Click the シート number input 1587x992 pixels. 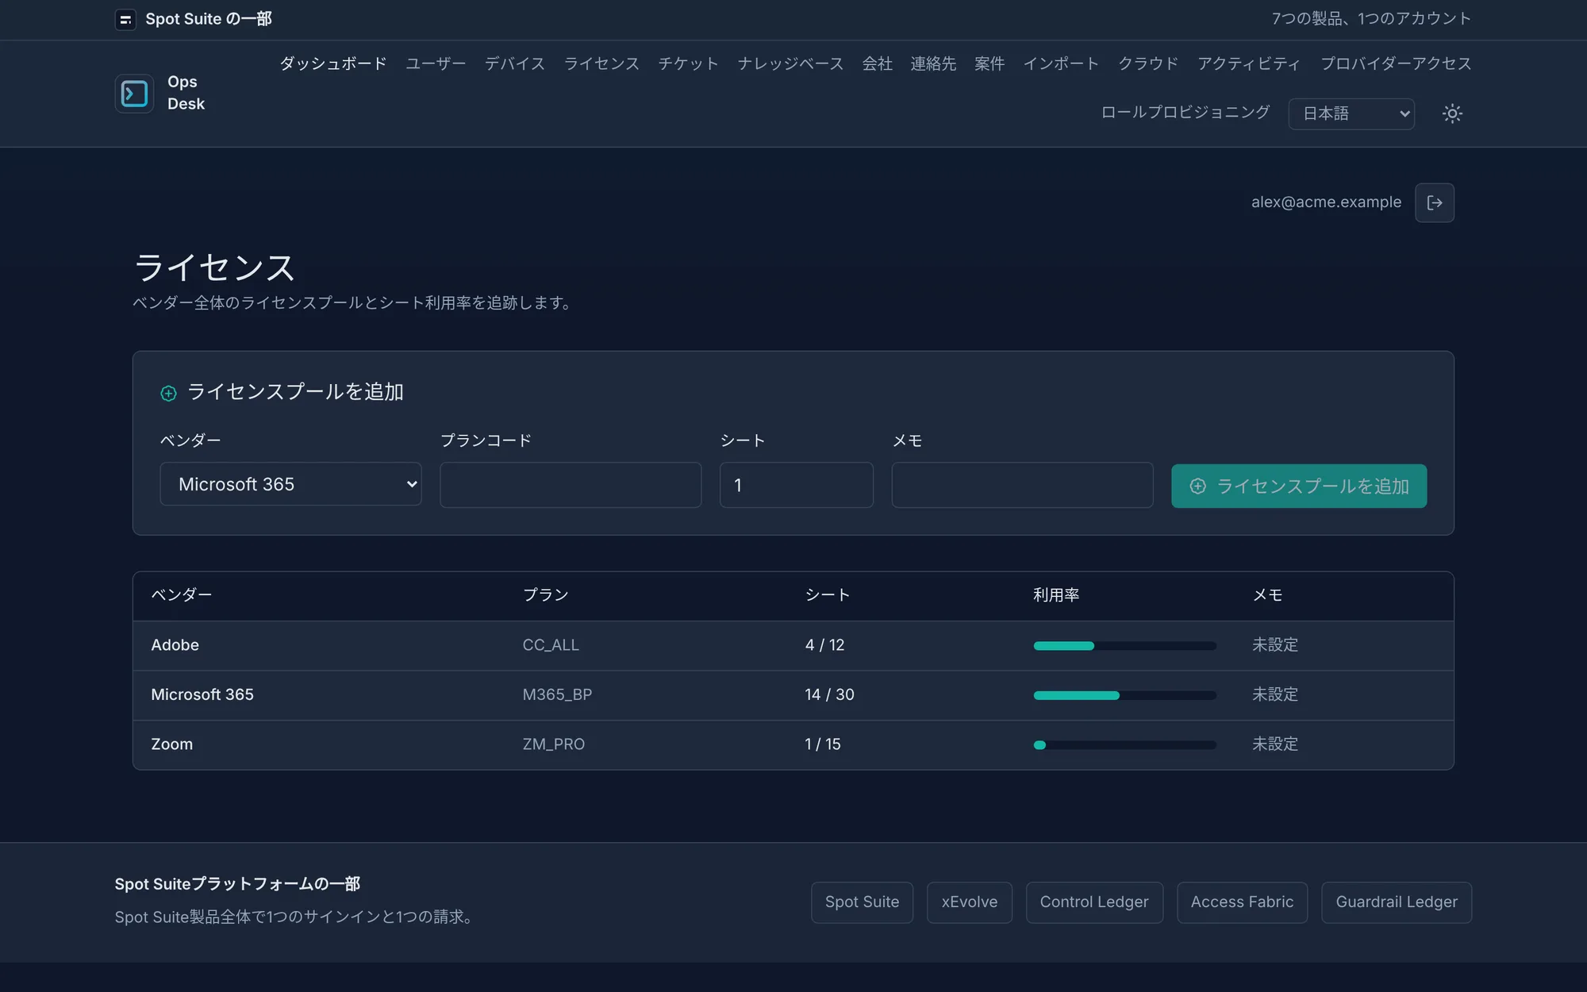[x=796, y=485]
